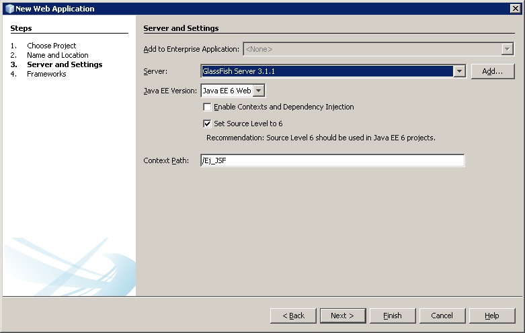Click the Add to Enterprise Application label

[191, 49]
